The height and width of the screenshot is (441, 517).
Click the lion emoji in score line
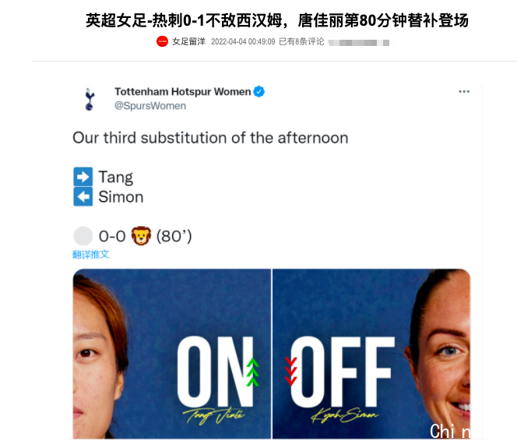coord(141,236)
